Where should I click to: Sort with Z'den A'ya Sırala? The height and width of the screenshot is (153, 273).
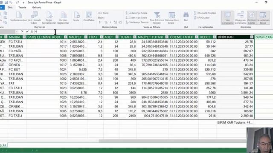tap(136, 18)
